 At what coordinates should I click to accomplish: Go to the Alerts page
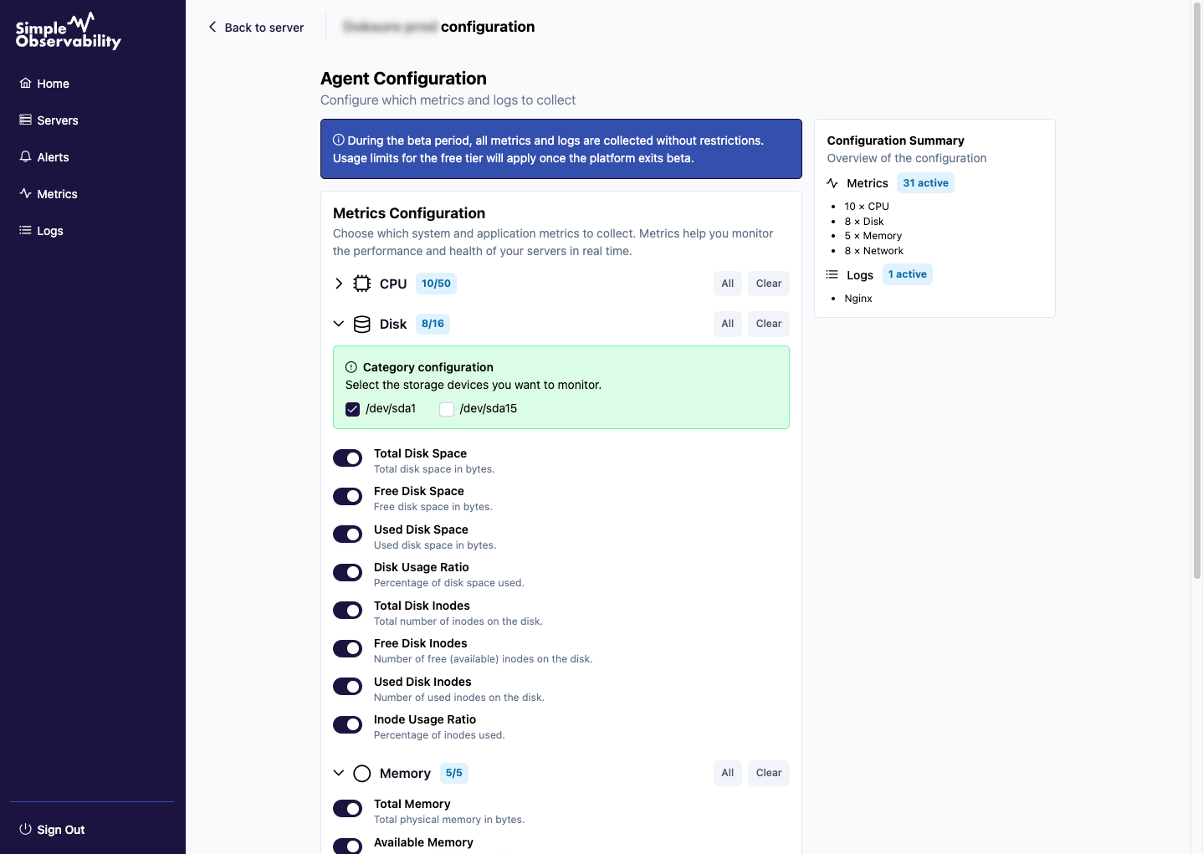point(53,157)
